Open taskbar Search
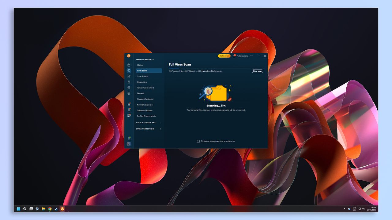 25,209
